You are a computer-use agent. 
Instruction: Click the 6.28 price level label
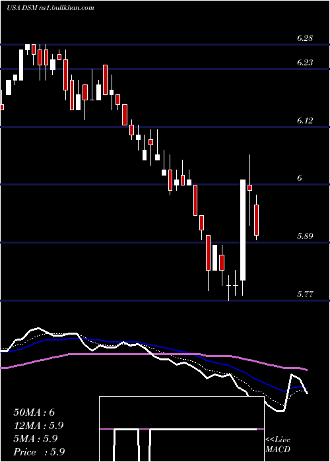[305, 38]
